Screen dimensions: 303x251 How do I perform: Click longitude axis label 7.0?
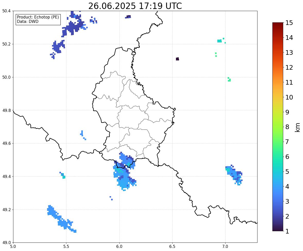click(x=225, y=247)
